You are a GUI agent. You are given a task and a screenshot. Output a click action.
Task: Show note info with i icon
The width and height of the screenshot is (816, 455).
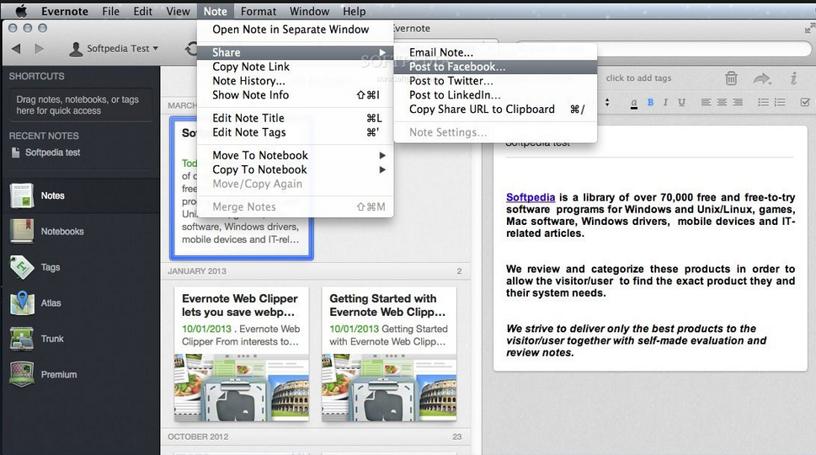click(793, 78)
